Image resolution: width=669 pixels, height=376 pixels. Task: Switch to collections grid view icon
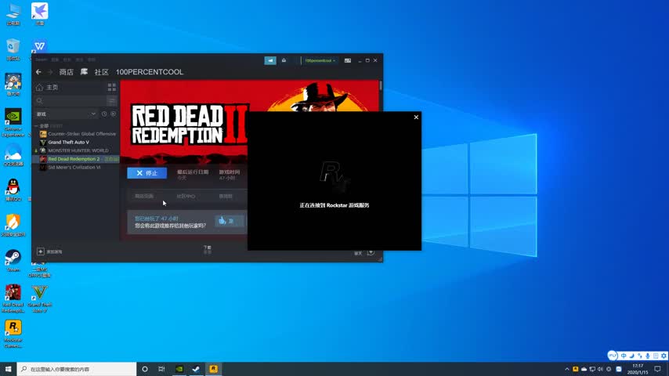coord(112,87)
